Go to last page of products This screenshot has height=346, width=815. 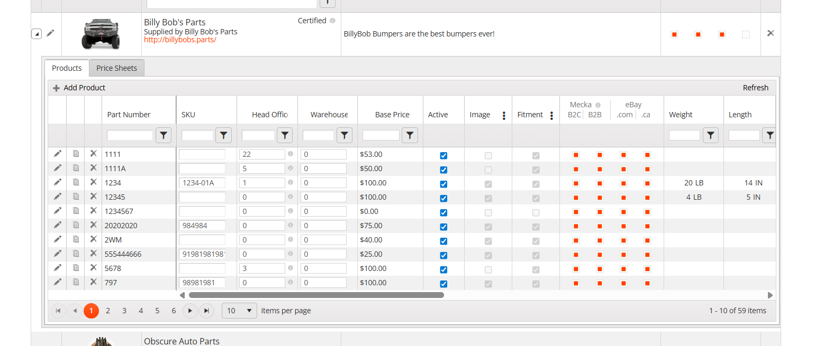(206, 311)
